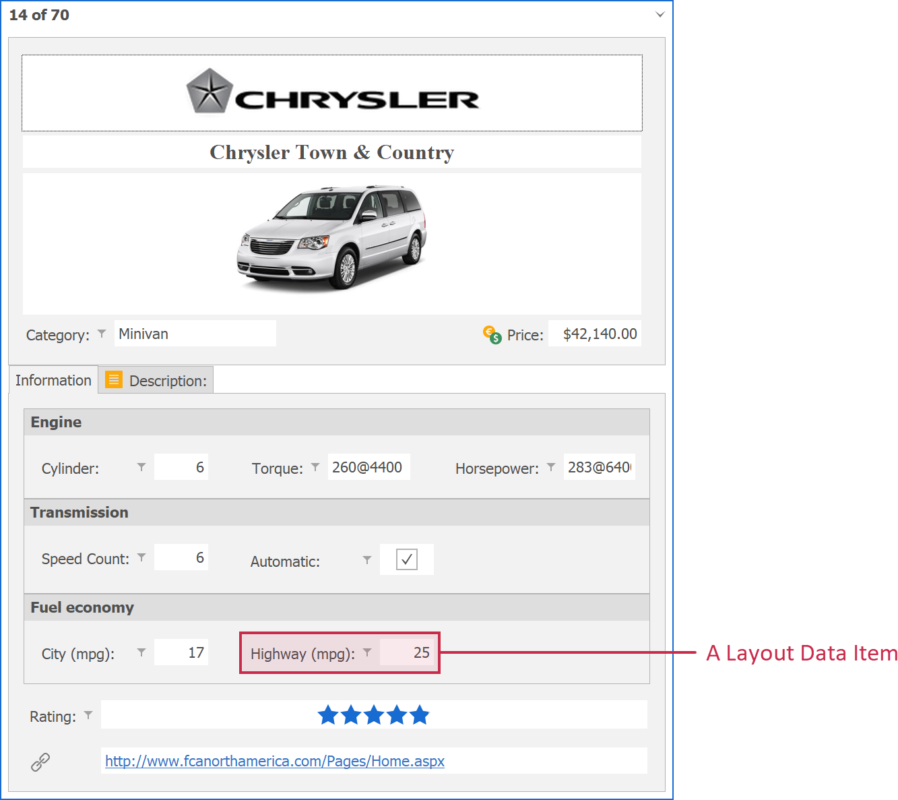The width and height of the screenshot is (898, 800).
Task: Click the Chrysler minivan photo
Action: pyautogui.click(x=331, y=237)
